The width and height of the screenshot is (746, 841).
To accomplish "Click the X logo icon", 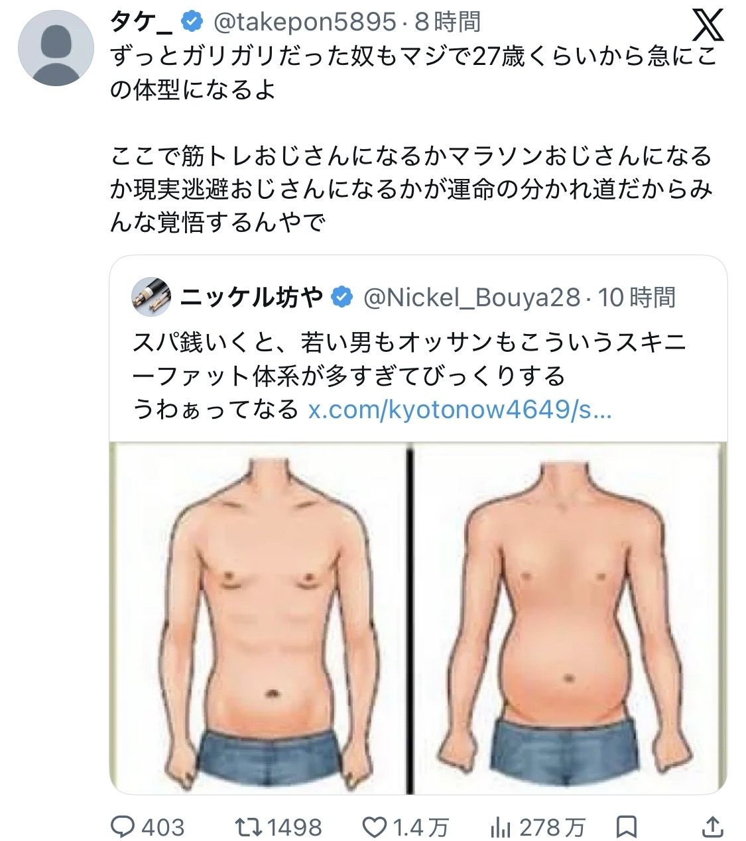I will pyautogui.click(x=708, y=26).
